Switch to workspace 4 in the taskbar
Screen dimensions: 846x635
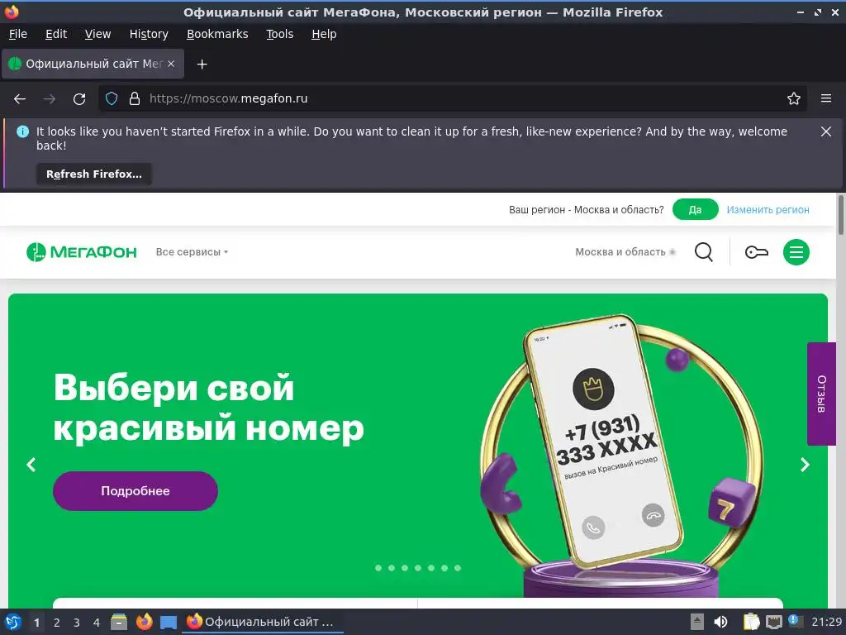tap(97, 623)
